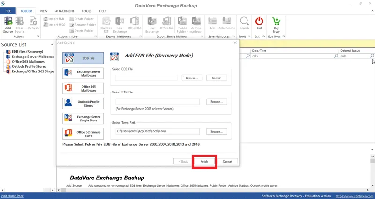Click the Finish button

tap(204, 161)
